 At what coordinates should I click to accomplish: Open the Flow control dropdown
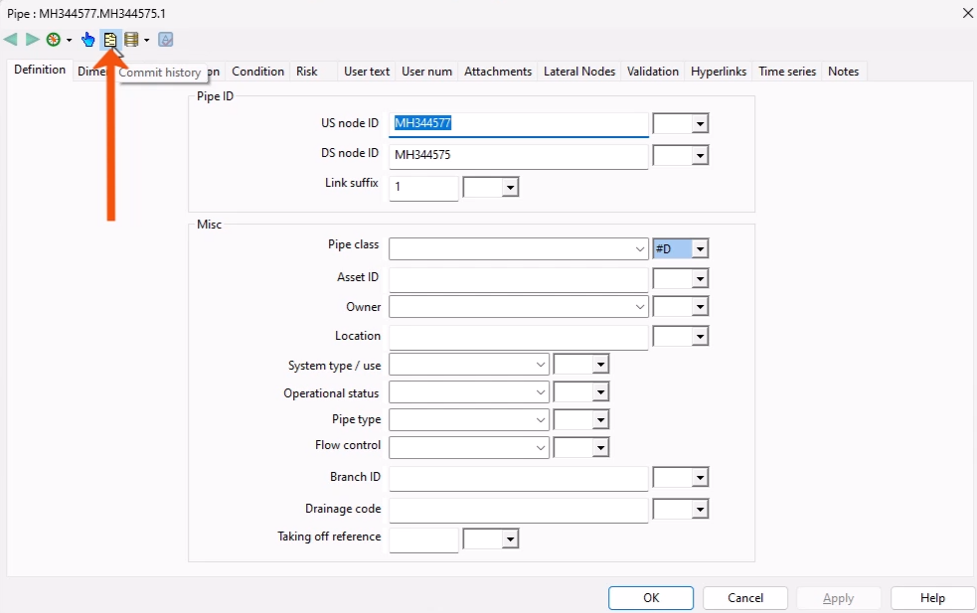(x=543, y=447)
